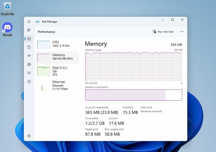
Task: Expand the hamburger navigation menu
Action: (x=29, y=22)
